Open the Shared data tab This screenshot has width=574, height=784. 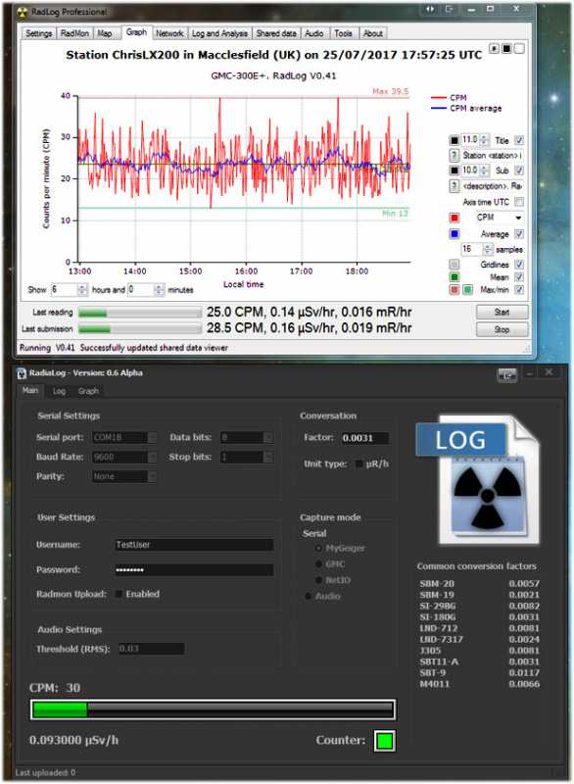[276, 33]
